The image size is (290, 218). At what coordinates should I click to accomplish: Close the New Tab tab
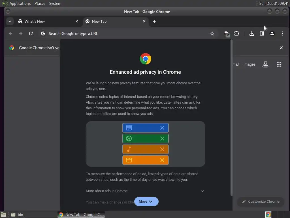point(144,22)
